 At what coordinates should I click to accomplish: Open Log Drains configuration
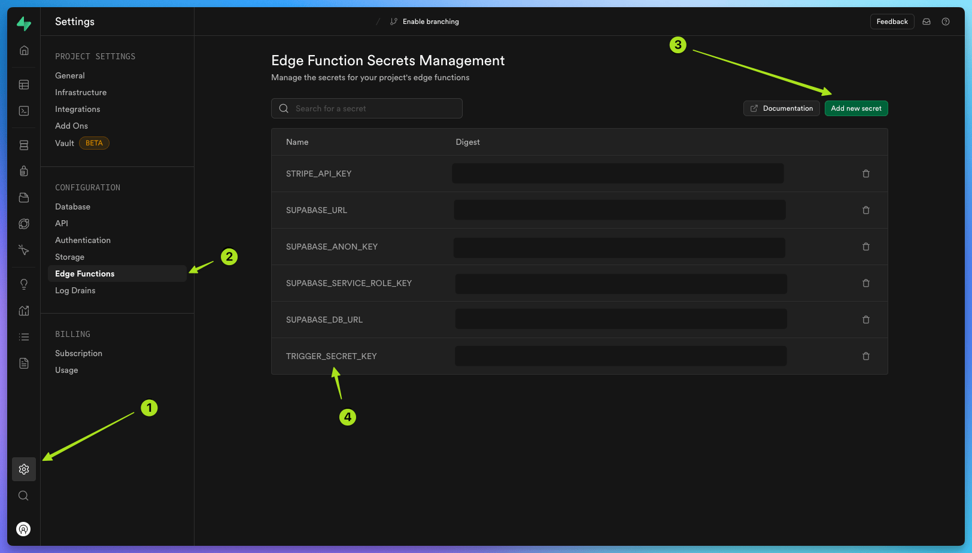click(75, 290)
